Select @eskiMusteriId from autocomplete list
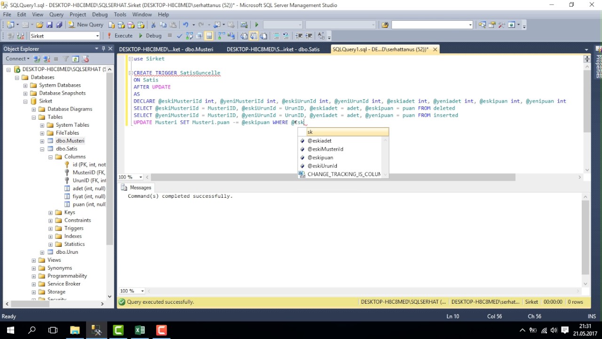Screen dimensions: 602x339 pos(325,149)
